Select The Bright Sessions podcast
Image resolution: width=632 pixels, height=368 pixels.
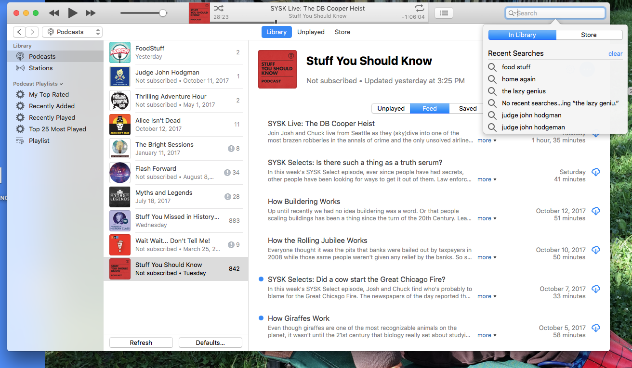176,149
